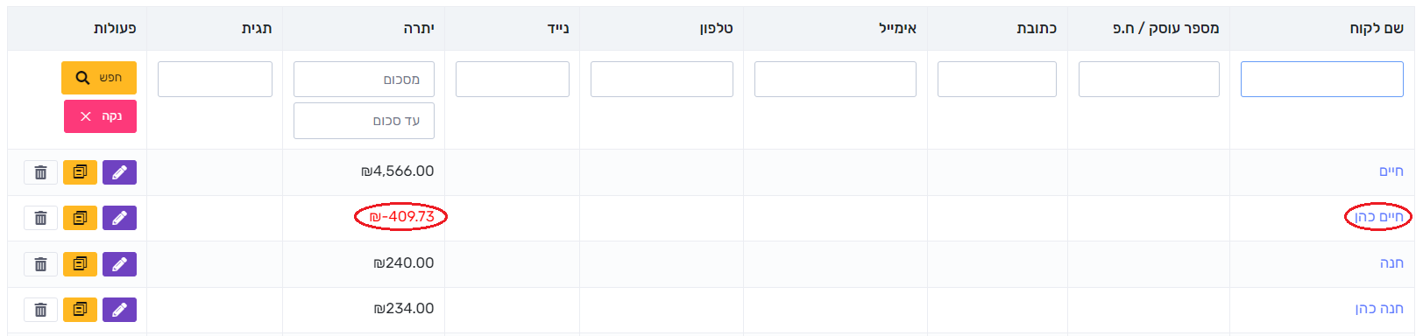This screenshot has height=336, width=1423.
Task: Edit the חיים כהן customer record
Action: [119, 218]
